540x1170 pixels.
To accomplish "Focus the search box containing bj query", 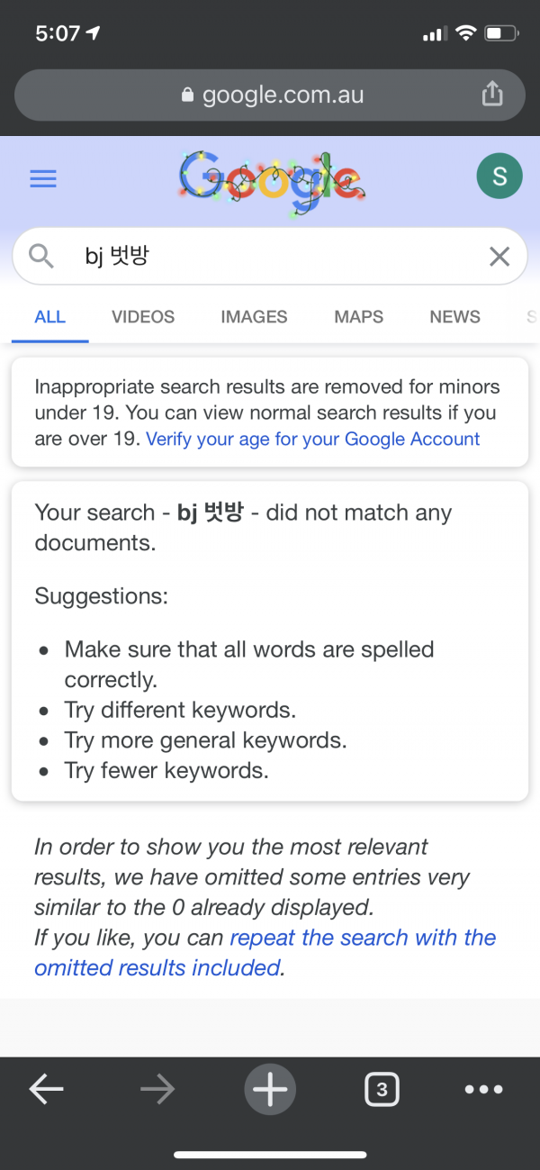I will pos(270,257).
